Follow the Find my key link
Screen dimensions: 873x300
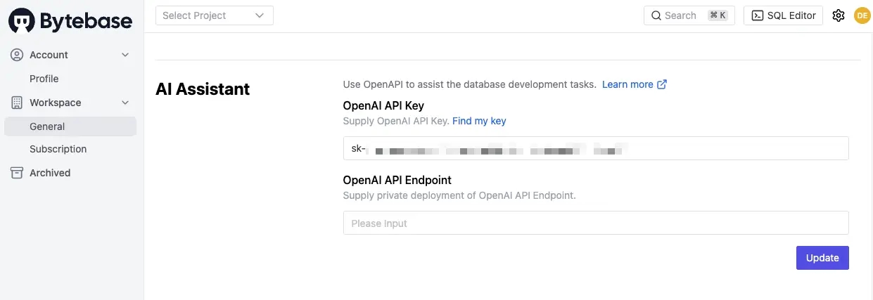[479, 121]
